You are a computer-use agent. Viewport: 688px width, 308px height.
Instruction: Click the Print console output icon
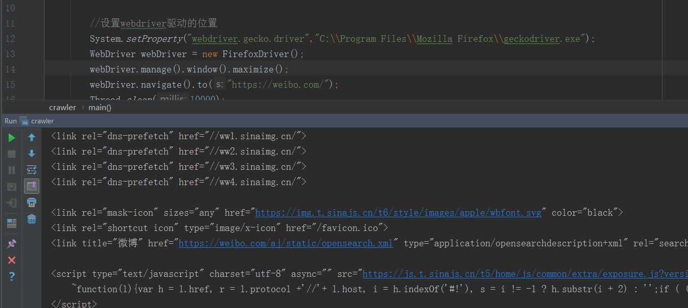click(32, 202)
